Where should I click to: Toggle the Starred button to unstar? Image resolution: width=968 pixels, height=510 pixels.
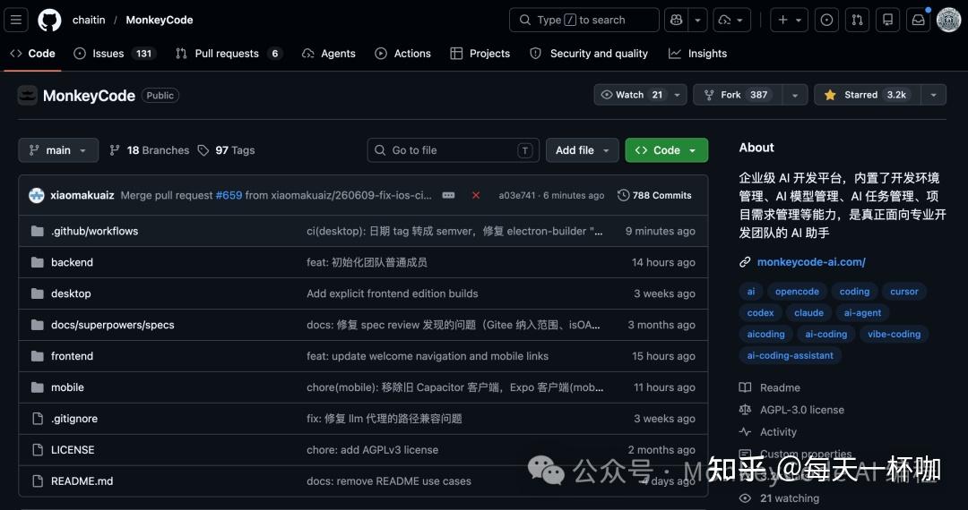pyautogui.click(x=868, y=95)
